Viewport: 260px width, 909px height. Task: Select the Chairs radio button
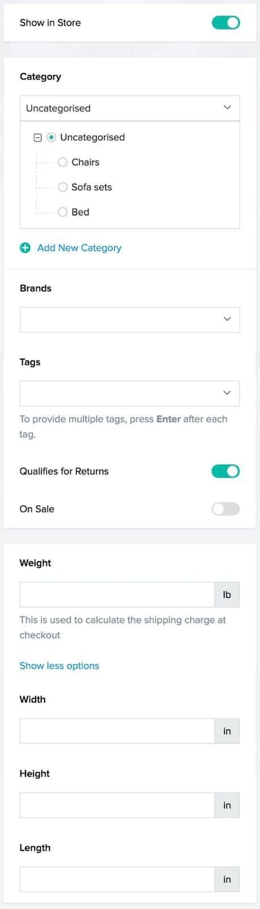[x=63, y=162]
